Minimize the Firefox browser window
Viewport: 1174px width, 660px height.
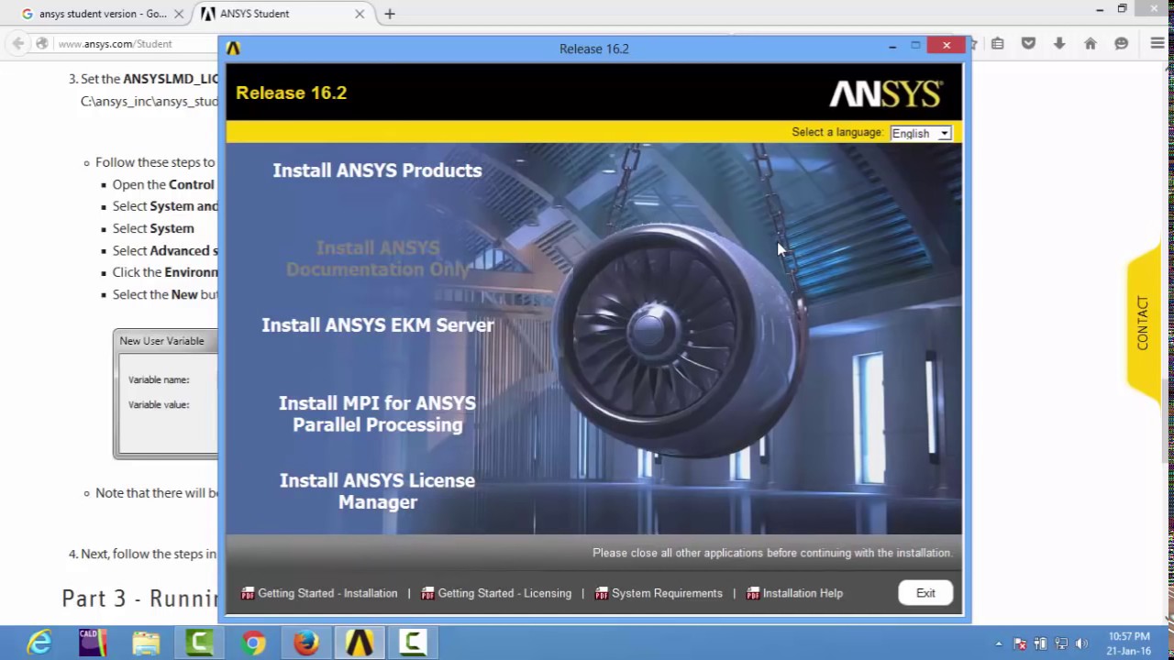[1100, 9]
